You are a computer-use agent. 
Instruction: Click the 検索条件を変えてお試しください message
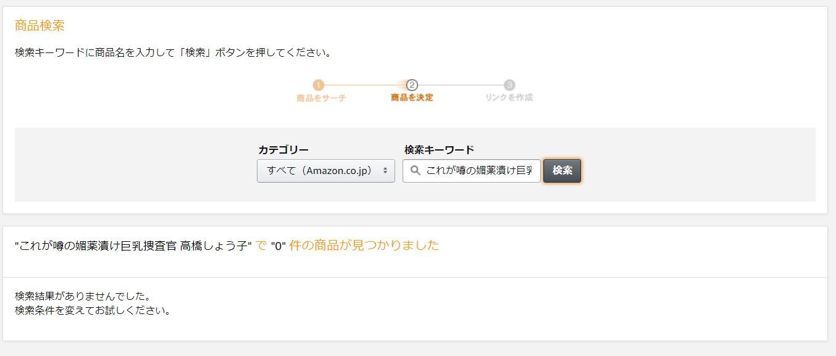click(x=93, y=310)
